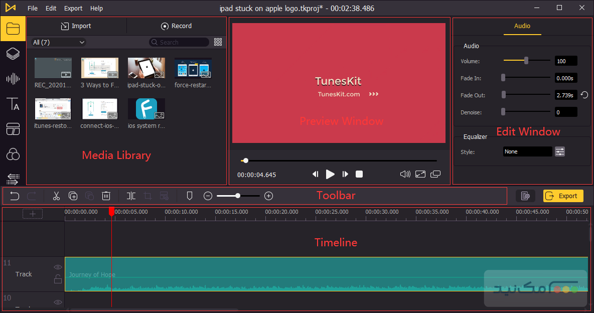The image size is (594, 313).
Task: Click the Undo arrow in the toolbar
Action: pyautogui.click(x=15, y=196)
